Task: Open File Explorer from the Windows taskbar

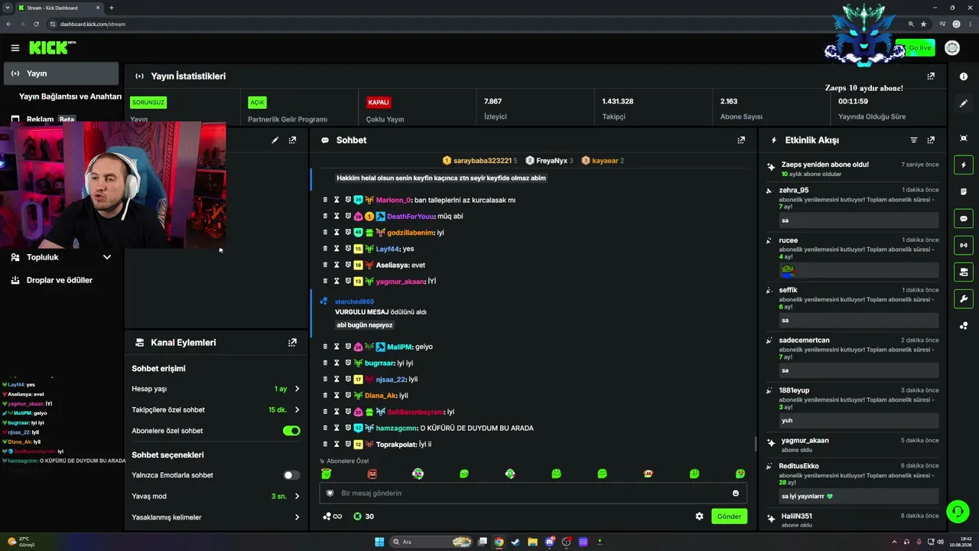Action: [x=532, y=542]
